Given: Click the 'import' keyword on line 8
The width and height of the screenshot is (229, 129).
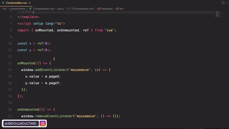Looking at the screenshot, I should click(x=23, y=30).
